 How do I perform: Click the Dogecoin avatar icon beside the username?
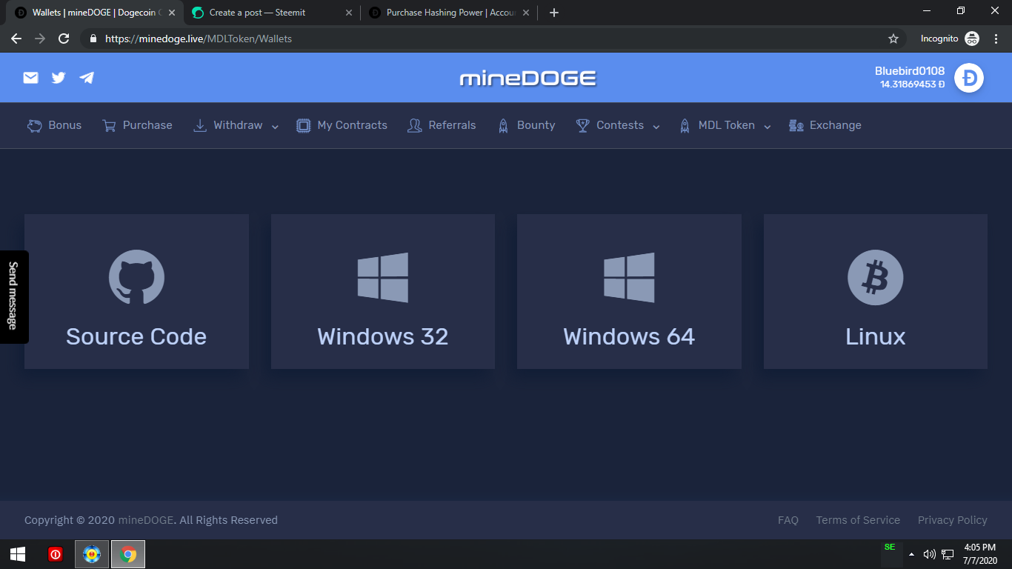tap(968, 78)
